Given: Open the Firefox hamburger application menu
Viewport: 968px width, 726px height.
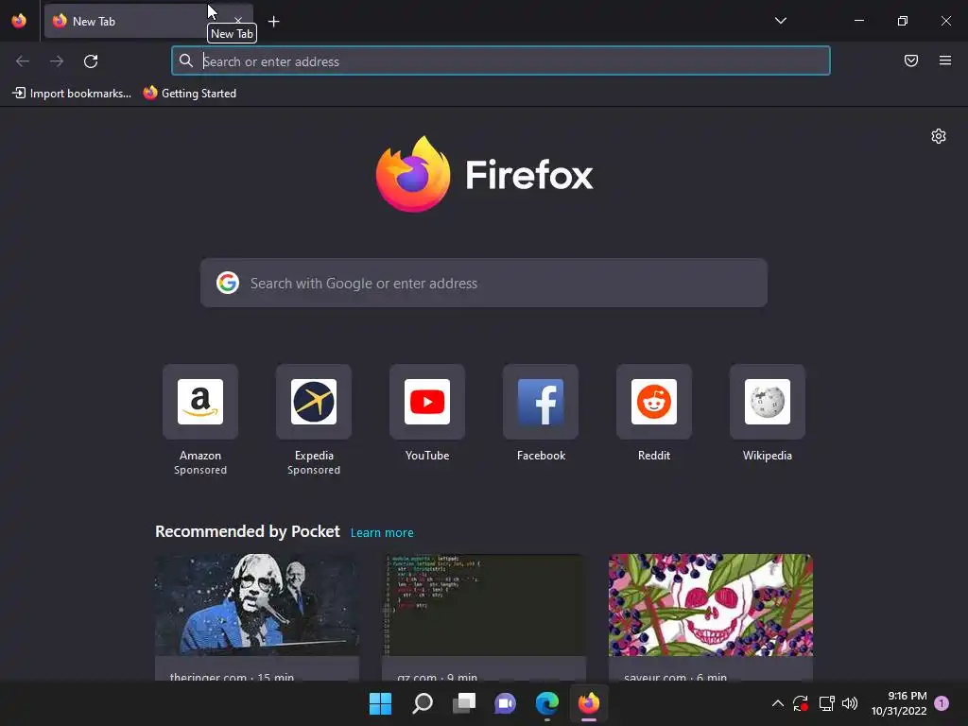Looking at the screenshot, I should coord(944,60).
